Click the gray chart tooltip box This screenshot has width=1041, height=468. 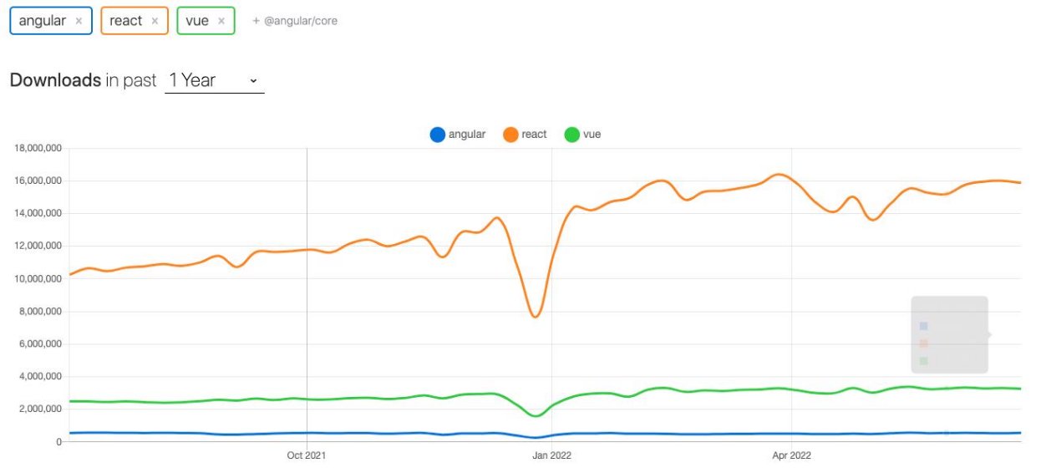(949, 334)
